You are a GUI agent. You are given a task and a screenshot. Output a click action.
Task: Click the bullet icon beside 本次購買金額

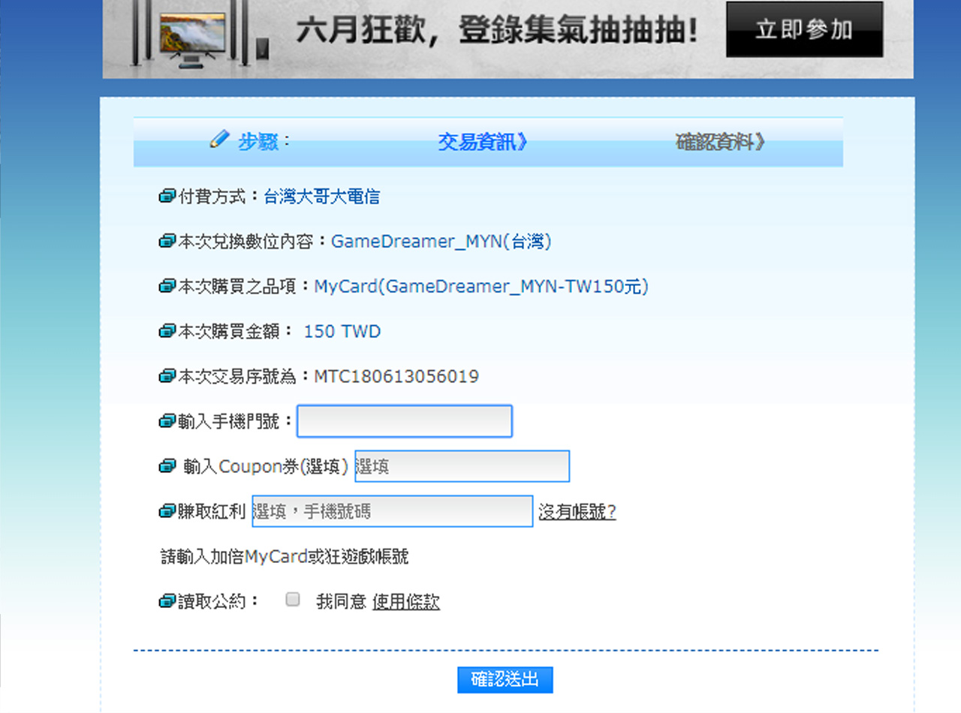coord(167,332)
